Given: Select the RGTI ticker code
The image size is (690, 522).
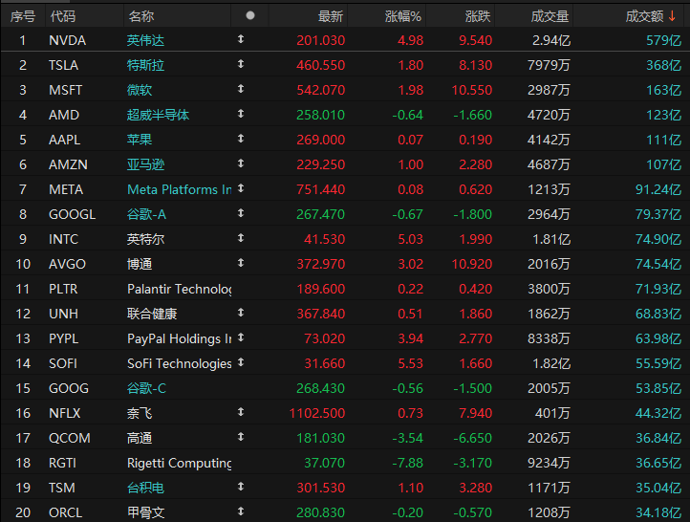Looking at the screenshot, I should [x=62, y=463].
